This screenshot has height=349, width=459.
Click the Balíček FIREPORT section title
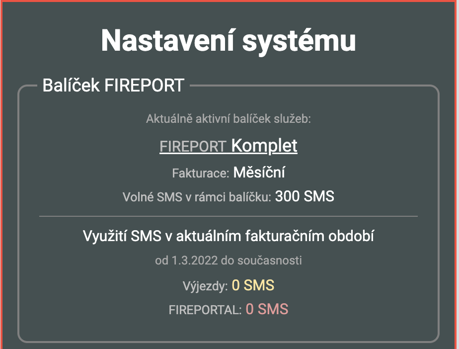click(113, 85)
